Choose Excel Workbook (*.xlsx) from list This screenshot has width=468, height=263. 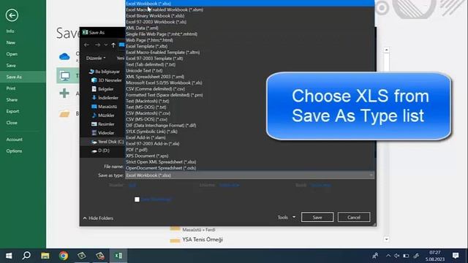249,4
